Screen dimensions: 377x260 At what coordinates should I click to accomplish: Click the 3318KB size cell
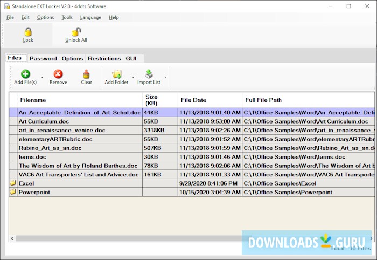160,130
